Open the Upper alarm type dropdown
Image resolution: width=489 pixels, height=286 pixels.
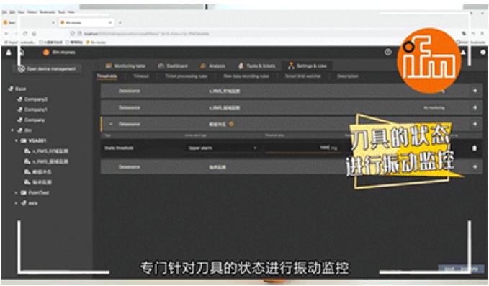tap(223, 148)
